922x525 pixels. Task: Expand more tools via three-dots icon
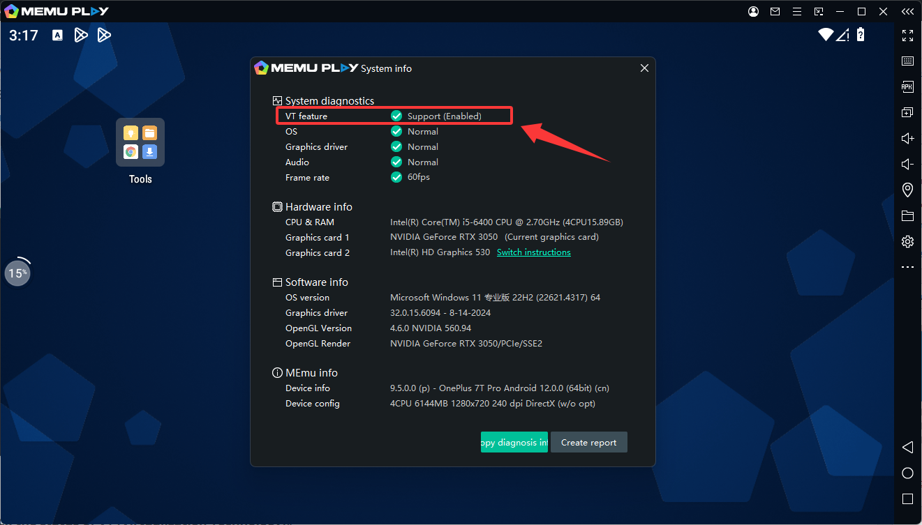click(x=907, y=267)
